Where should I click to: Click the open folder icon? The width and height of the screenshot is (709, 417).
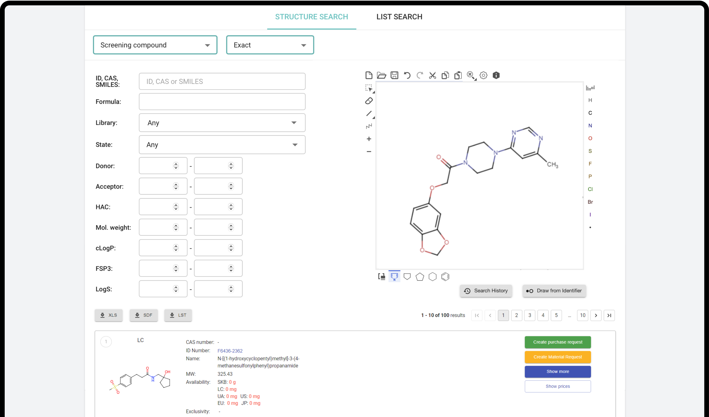(x=381, y=75)
